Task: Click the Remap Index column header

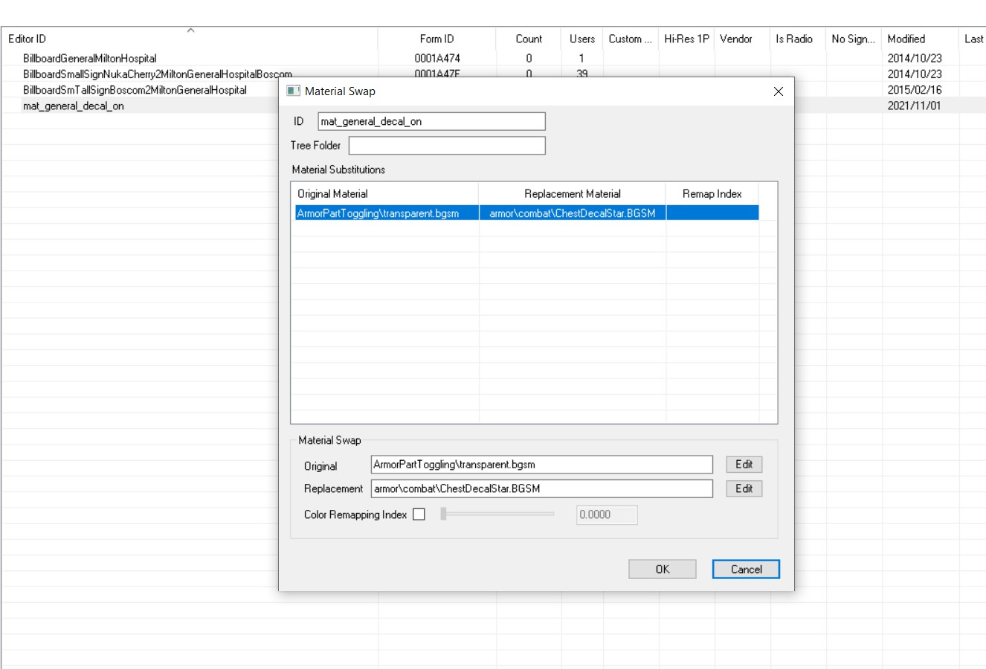Action: point(712,193)
